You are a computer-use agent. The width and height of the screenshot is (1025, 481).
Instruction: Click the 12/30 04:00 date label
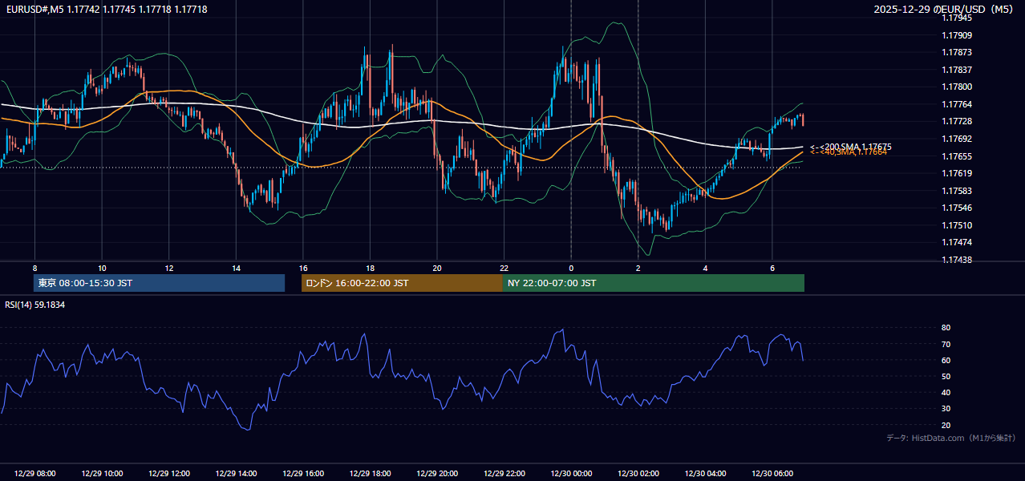(x=705, y=474)
